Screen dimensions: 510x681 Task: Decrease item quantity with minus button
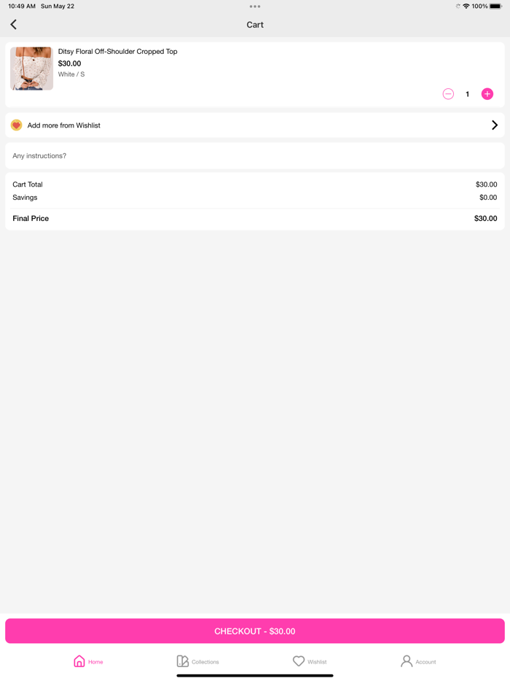point(448,94)
